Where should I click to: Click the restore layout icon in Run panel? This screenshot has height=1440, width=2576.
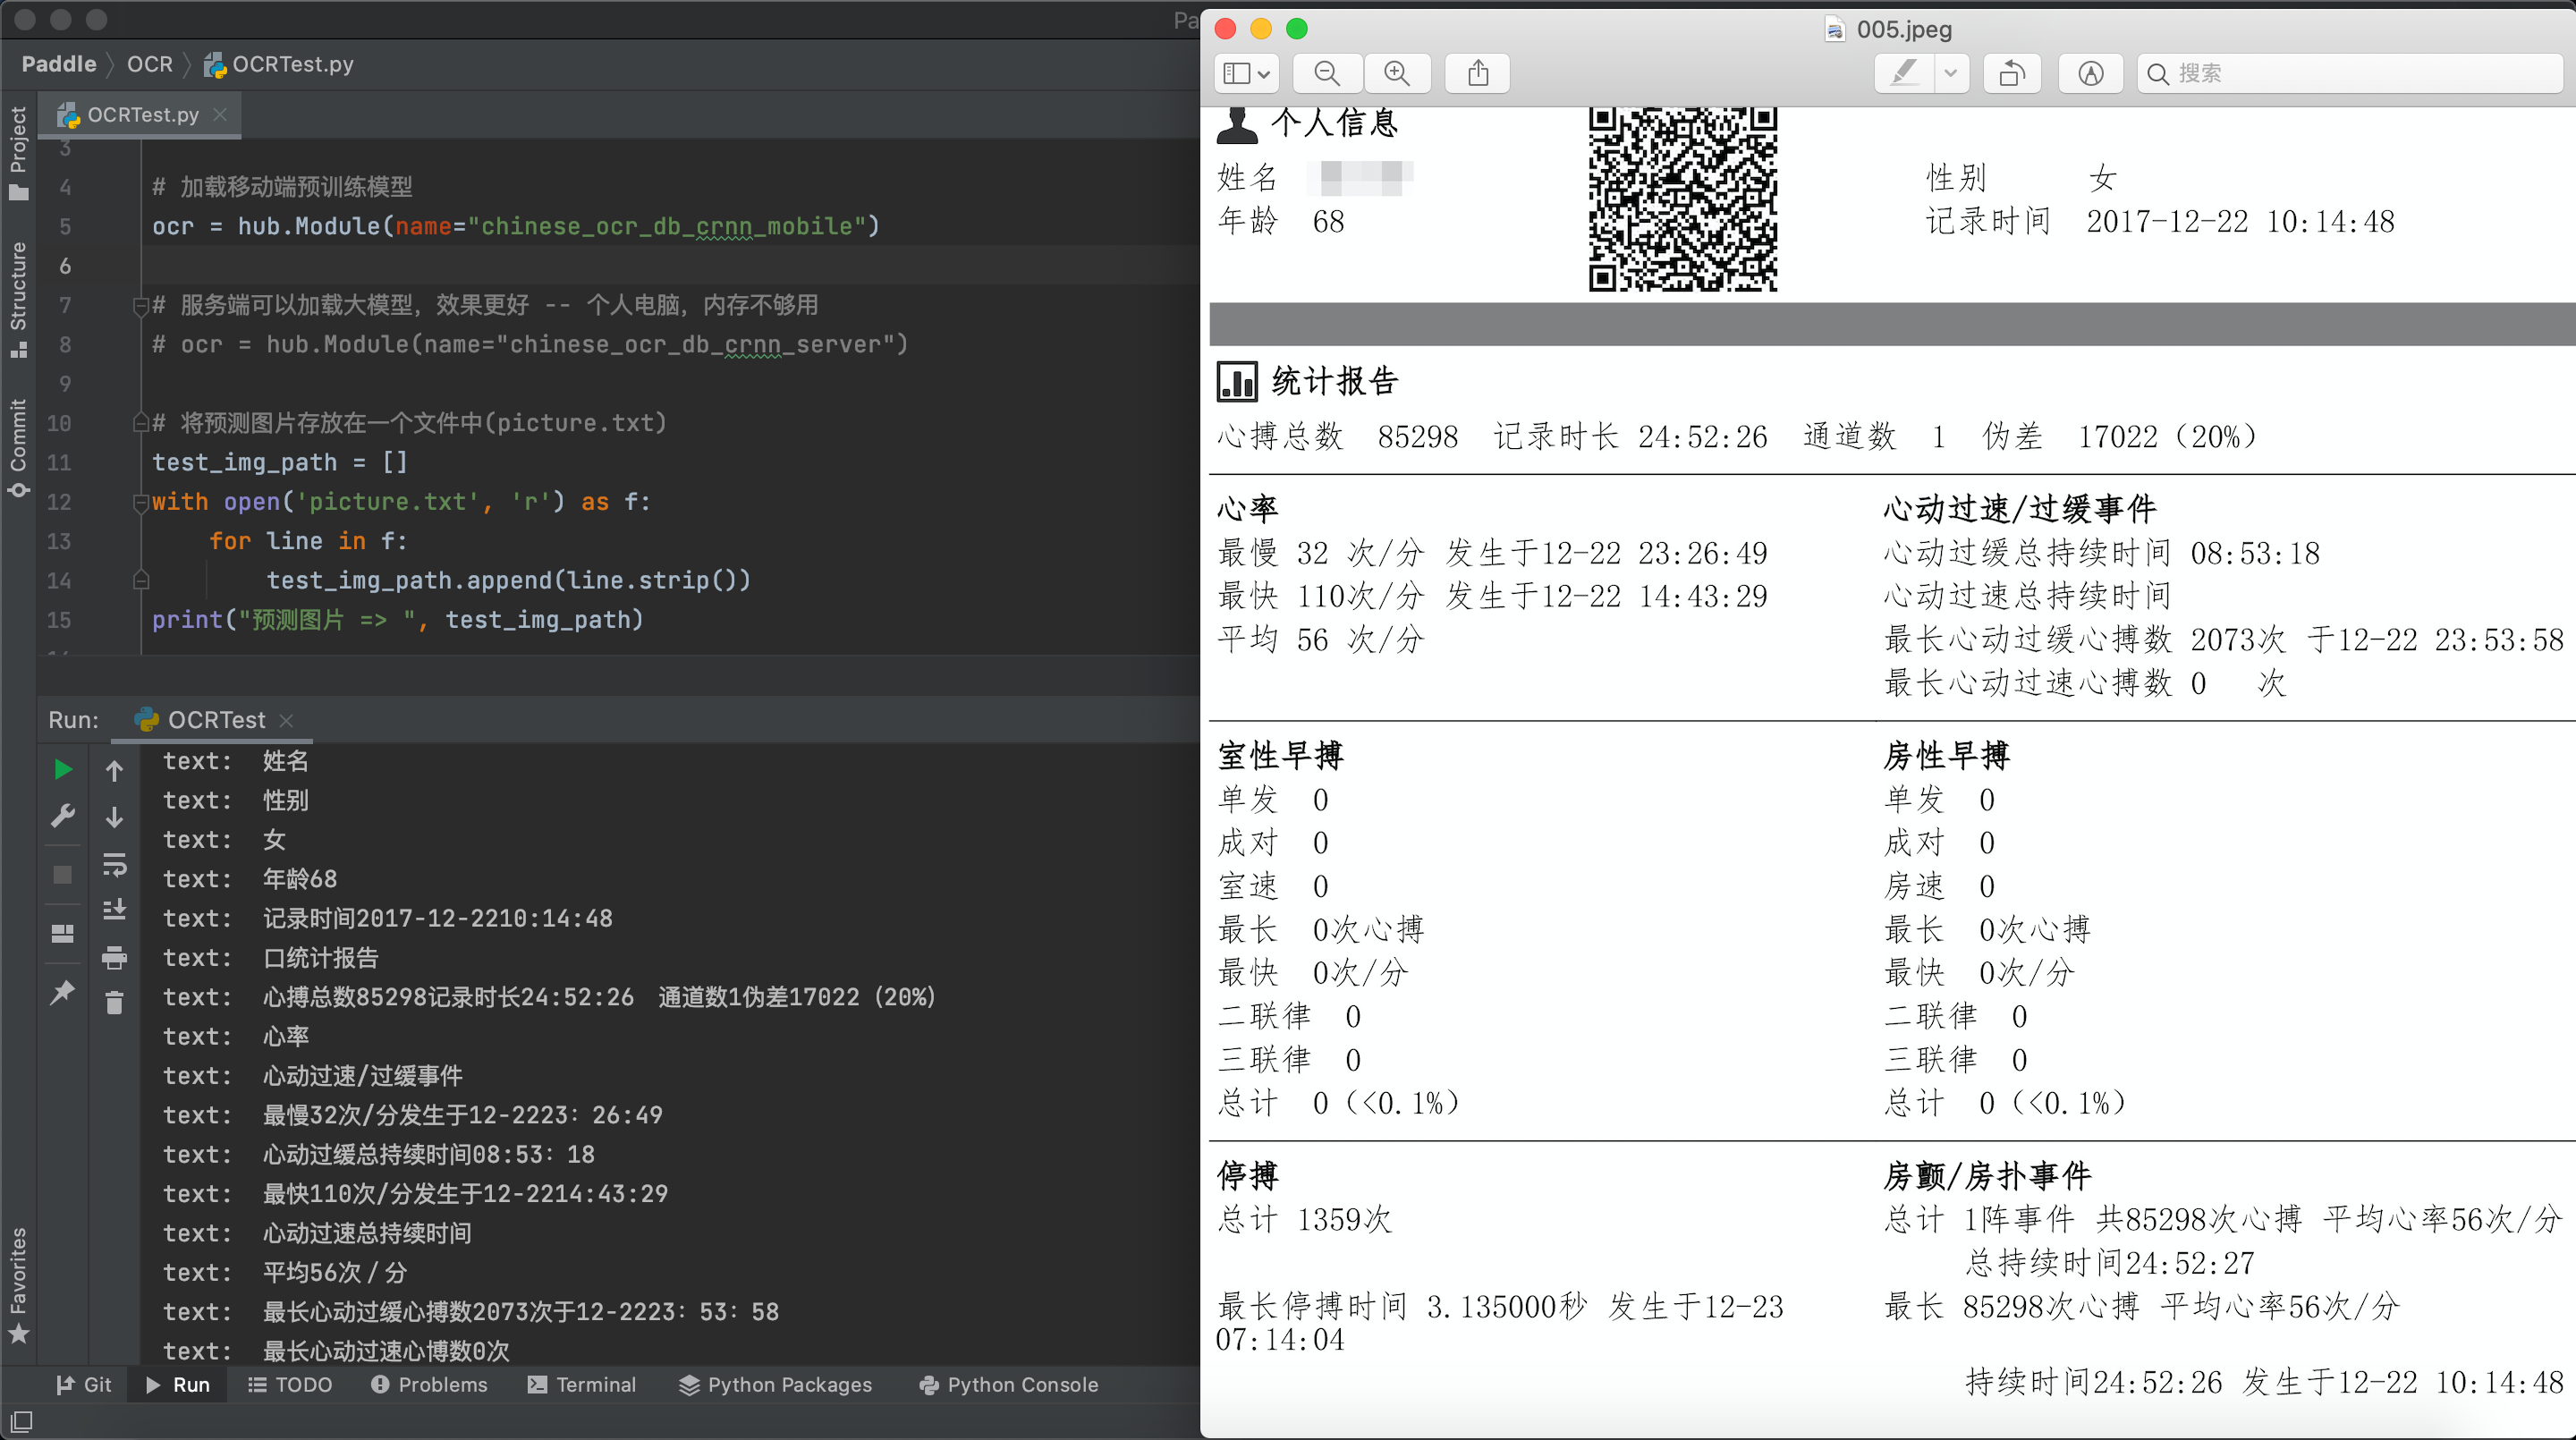tap(63, 933)
